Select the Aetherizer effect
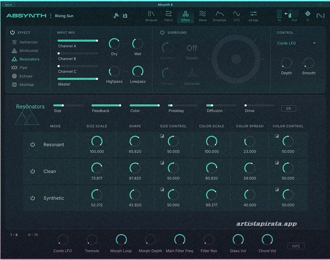 coord(25,42)
